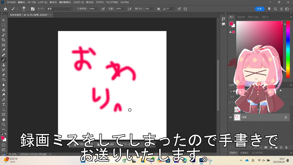Select the Eyedropper tool

click(4, 50)
